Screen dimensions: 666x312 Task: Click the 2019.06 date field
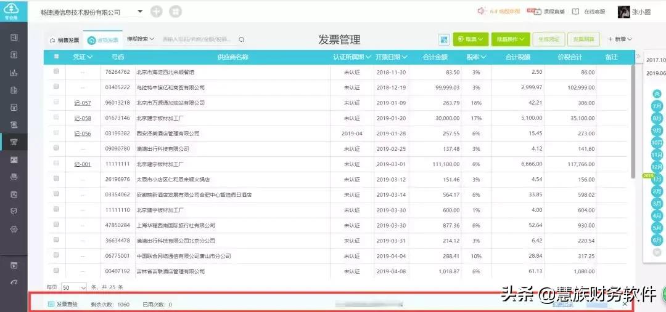[656, 73]
